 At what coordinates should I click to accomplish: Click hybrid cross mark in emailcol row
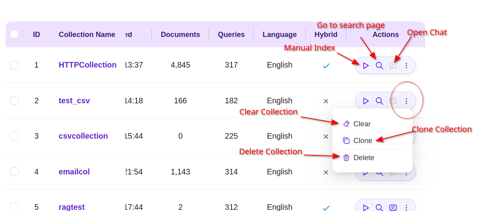(x=326, y=172)
